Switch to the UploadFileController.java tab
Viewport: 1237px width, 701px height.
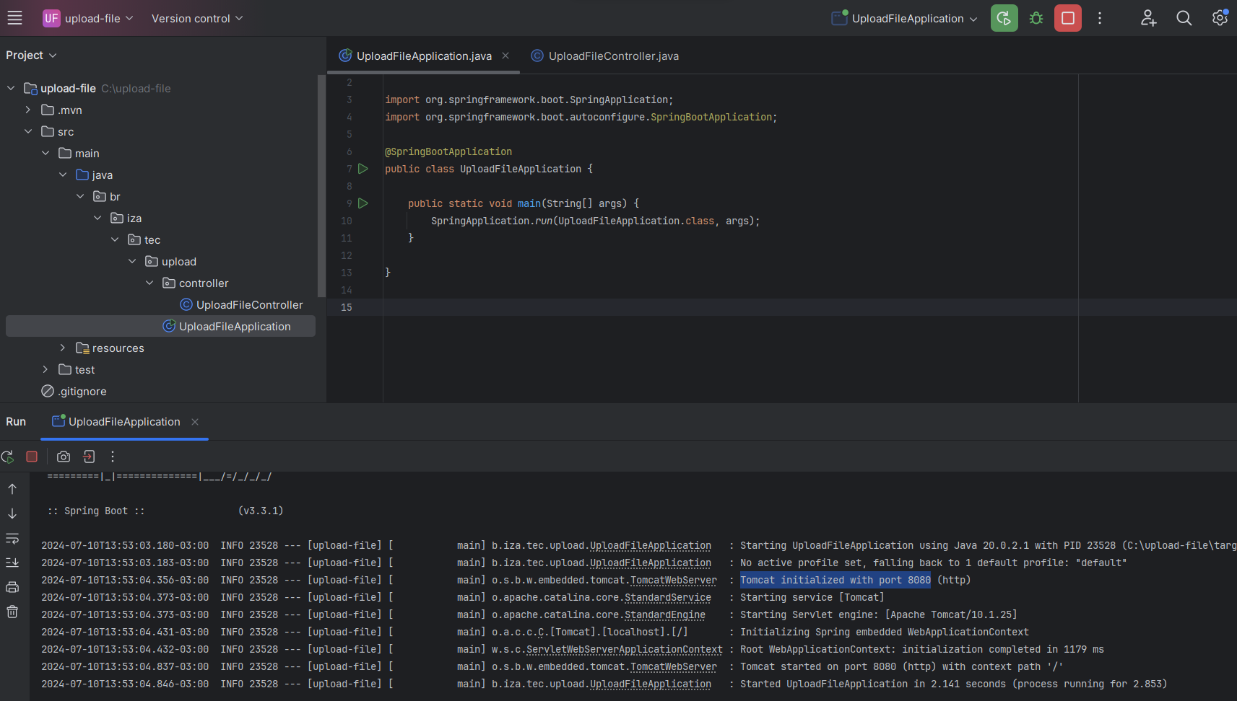pyautogui.click(x=612, y=56)
